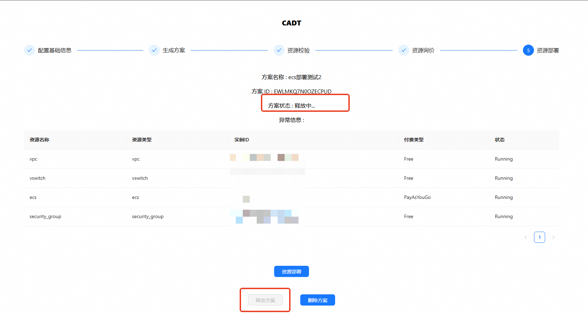Screen dimensions: 588x317
Task: Open the 配置基础信息 step
Action: [55, 50]
